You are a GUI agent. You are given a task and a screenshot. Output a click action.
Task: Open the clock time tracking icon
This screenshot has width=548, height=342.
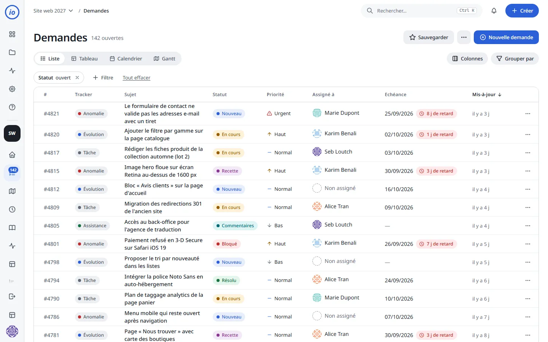tap(12, 209)
